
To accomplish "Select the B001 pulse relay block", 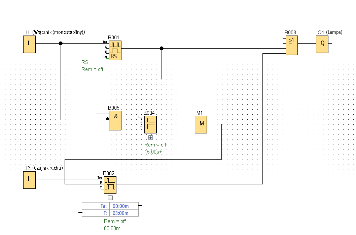I will point(115,50).
